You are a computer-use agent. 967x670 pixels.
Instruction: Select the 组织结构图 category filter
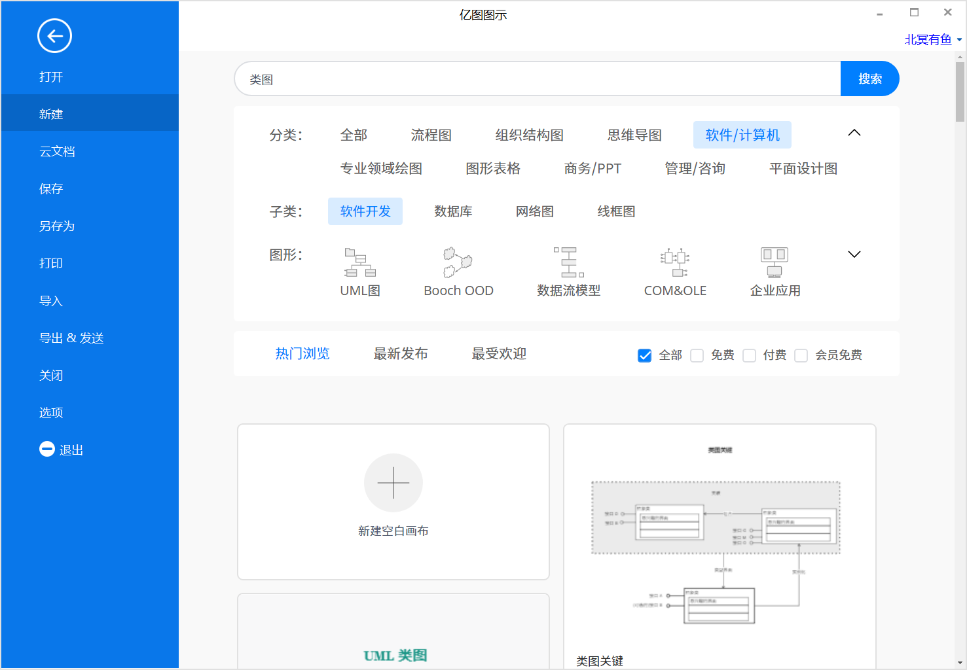530,135
